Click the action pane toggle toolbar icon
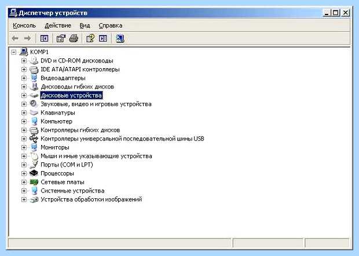 pos(103,38)
